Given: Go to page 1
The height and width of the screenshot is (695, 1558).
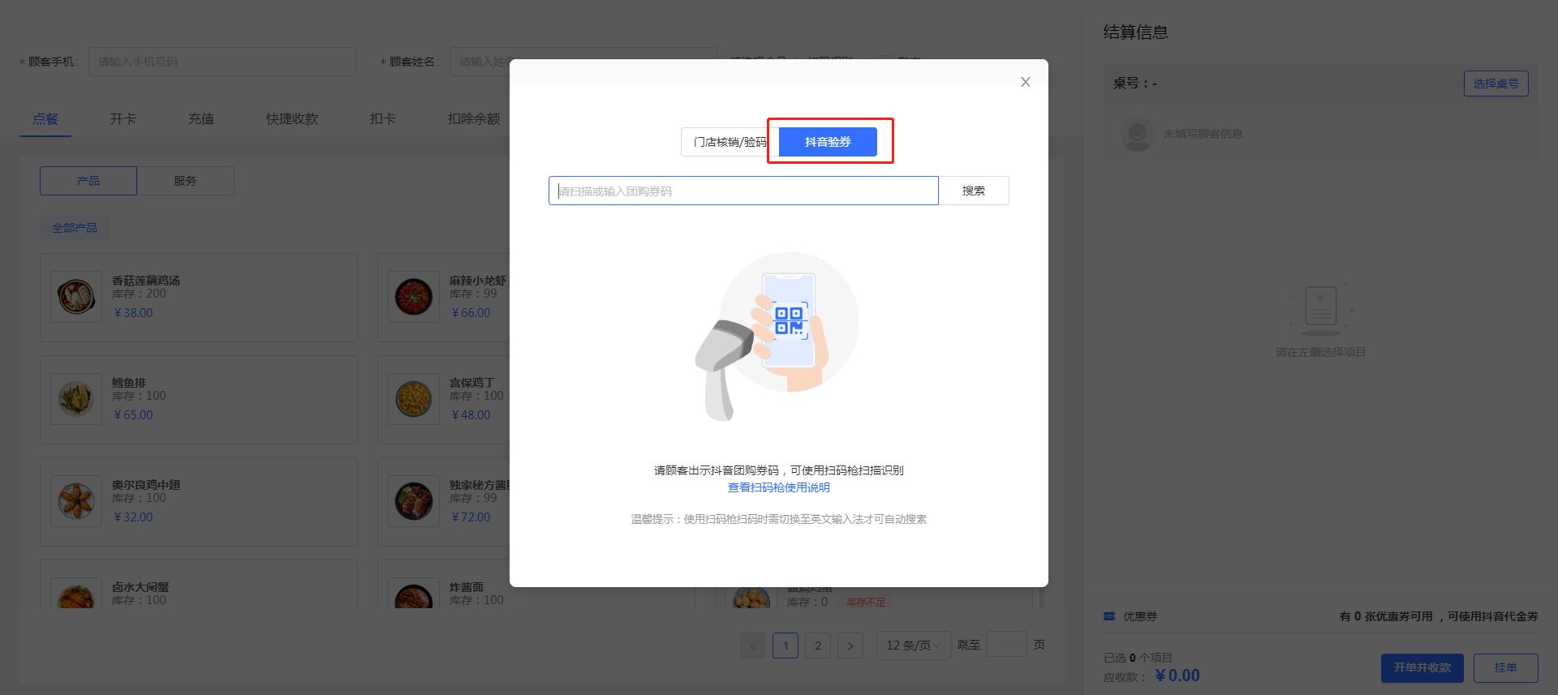Looking at the screenshot, I should point(785,646).
